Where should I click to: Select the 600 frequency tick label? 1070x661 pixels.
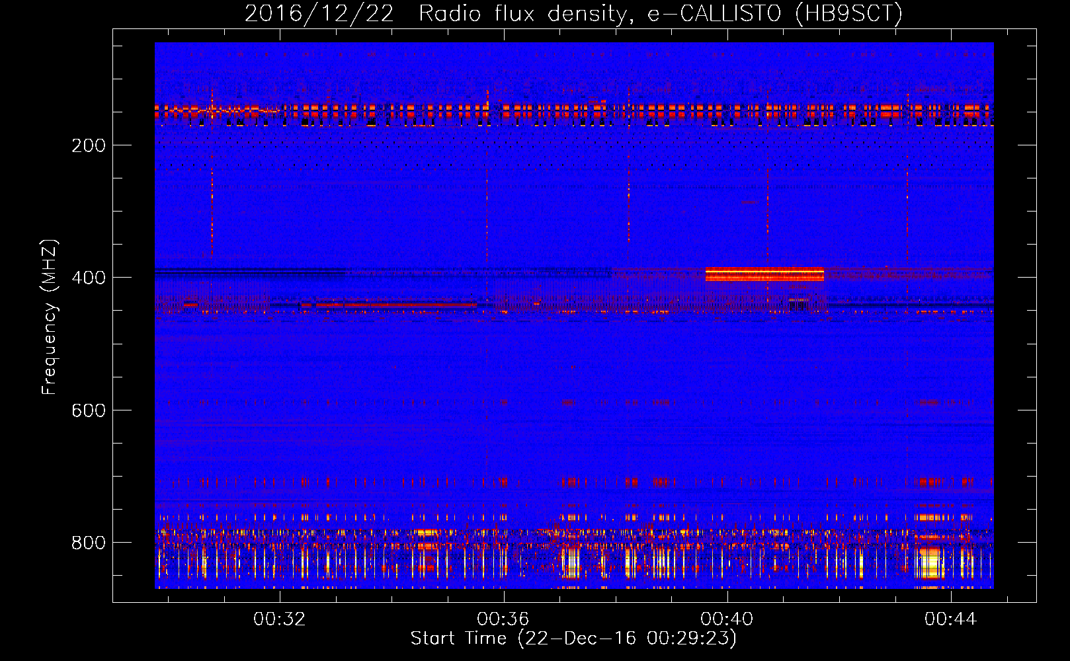tap(89, 410)
